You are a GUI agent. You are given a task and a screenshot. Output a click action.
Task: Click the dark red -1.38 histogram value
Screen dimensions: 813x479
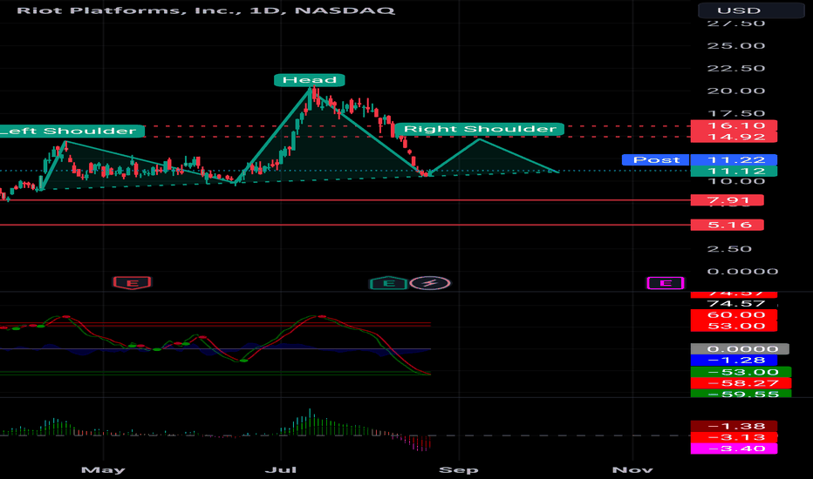click(x=734, y=426)
